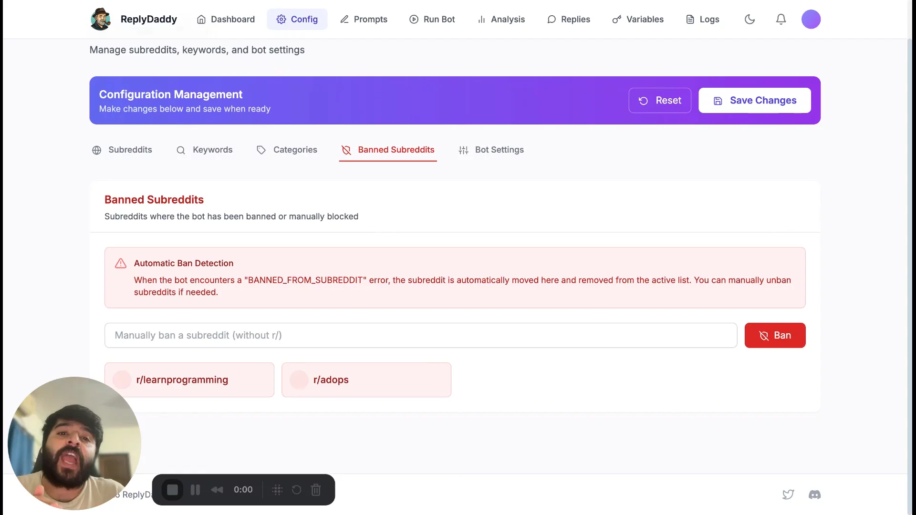Restart the recording

[296, 490]
